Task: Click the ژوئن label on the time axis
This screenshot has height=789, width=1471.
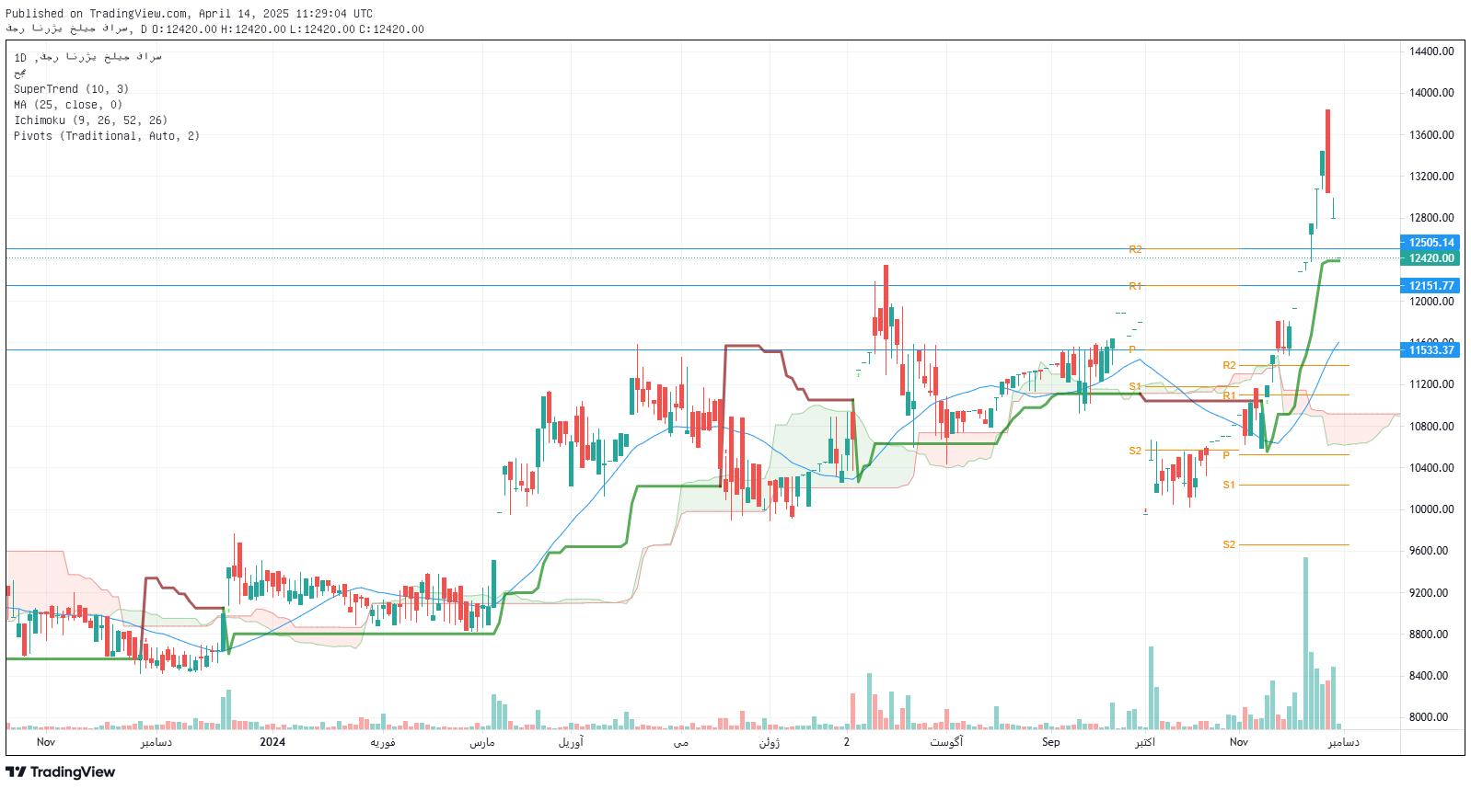Action: 770,742
